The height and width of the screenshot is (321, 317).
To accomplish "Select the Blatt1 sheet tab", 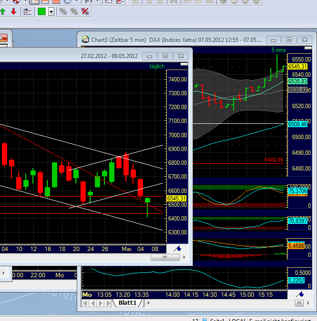I will 127,303.
